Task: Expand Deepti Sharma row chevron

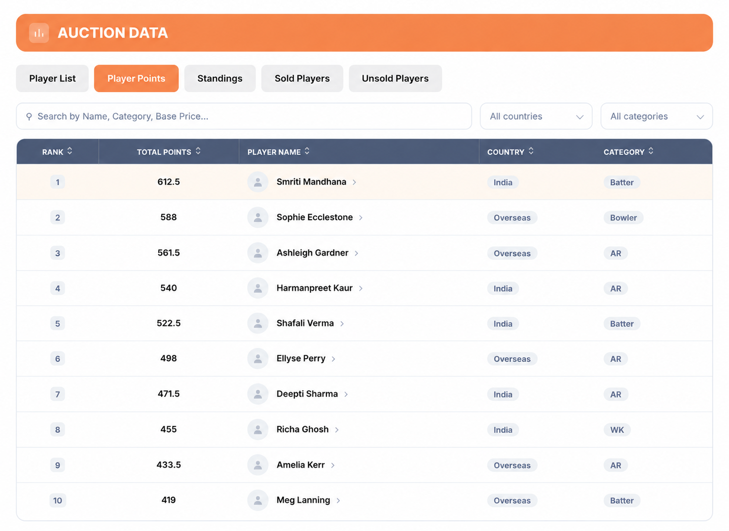Action: tap(346, 394)
